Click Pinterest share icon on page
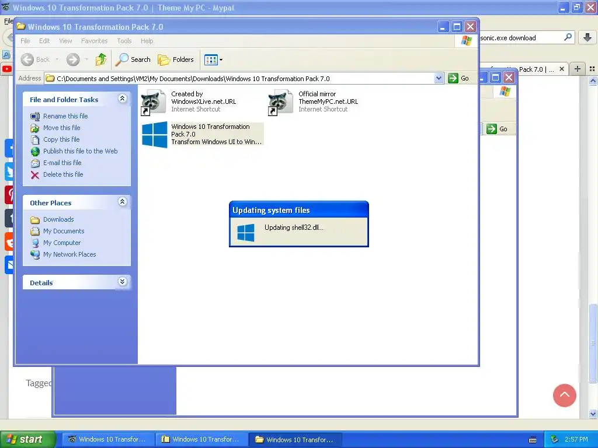Screen dimensions: 598x448 9,195
